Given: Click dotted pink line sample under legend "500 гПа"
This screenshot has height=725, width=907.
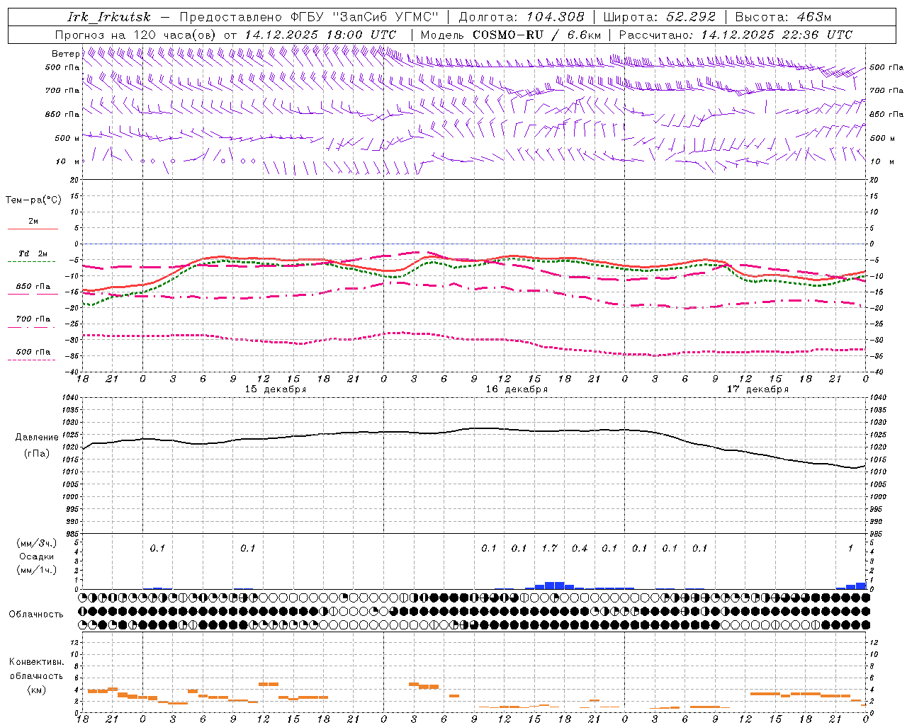Looking at the screenshot, I should tap(32, 360).
